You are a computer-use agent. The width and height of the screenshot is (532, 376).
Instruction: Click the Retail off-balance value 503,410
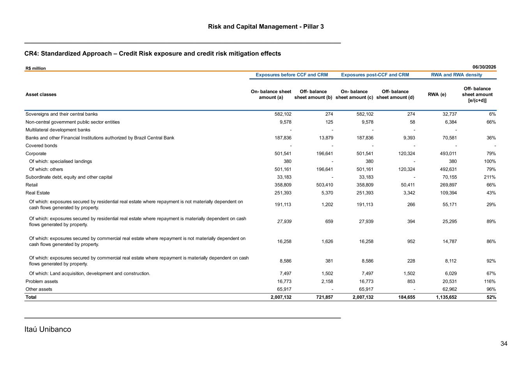(324, 185)
